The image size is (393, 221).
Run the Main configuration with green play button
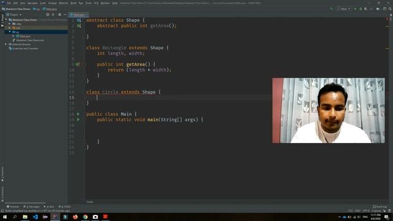tap(355, 9)
